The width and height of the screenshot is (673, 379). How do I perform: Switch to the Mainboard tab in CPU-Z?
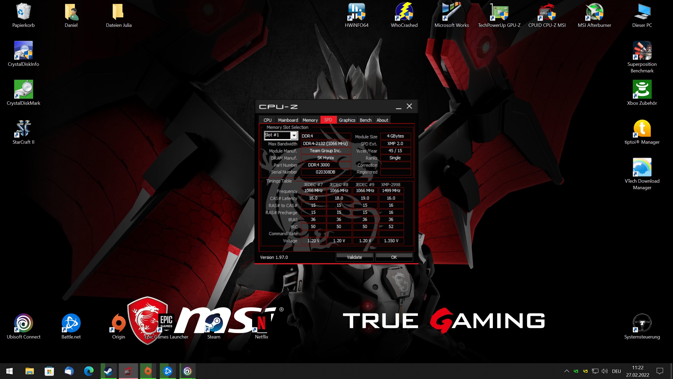pyautogui.click(x=288, y=120)
